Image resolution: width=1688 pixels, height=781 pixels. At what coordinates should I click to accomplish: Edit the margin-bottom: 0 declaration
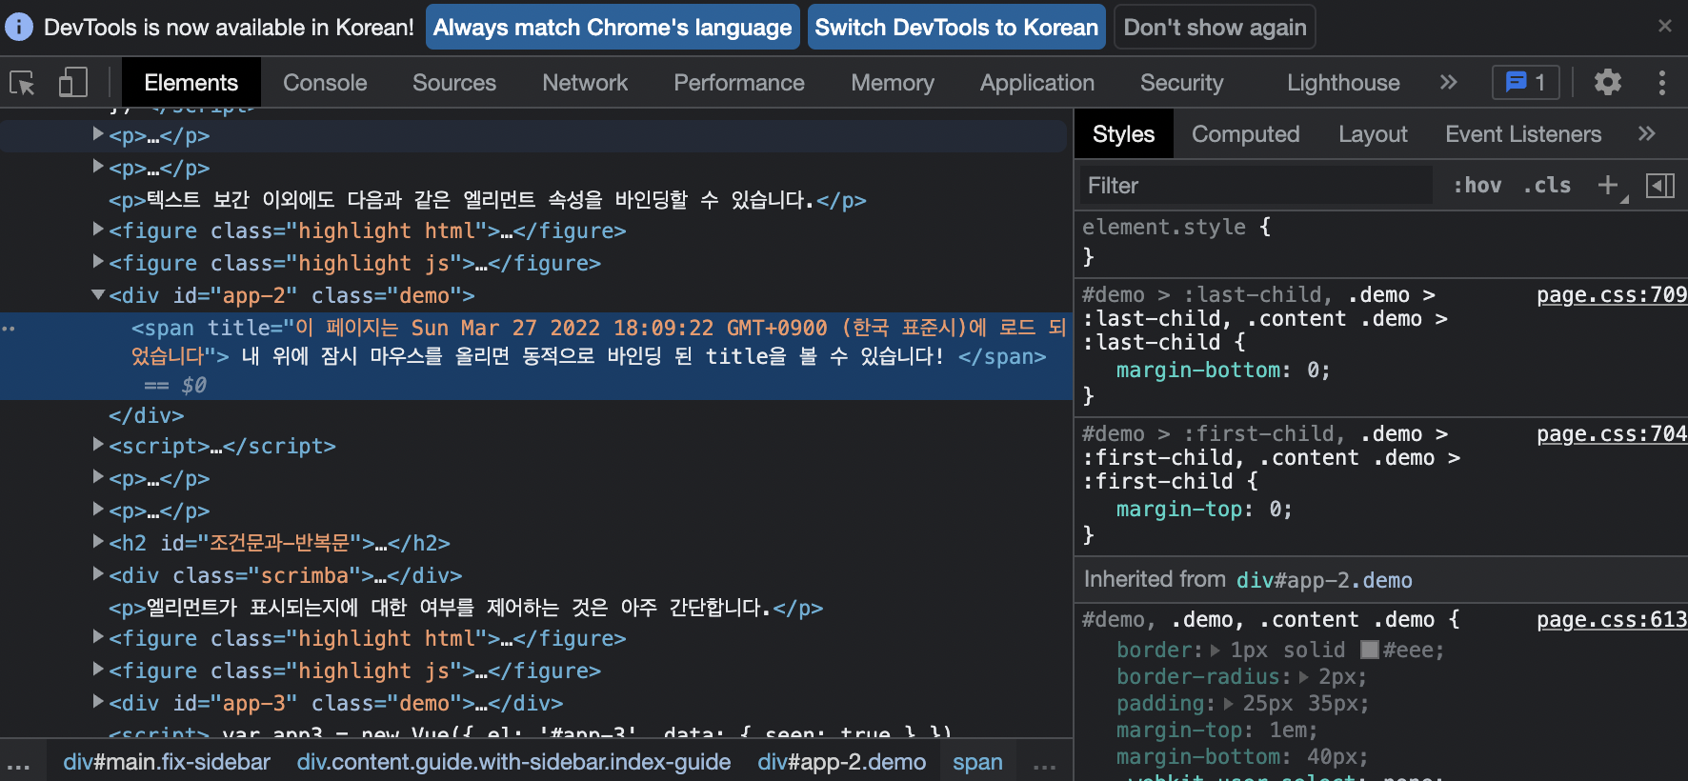click(1223, 370)
